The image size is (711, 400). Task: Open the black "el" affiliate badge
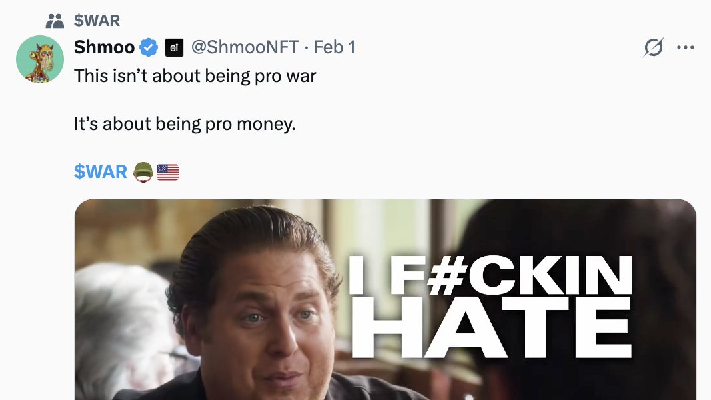point(174,47)
